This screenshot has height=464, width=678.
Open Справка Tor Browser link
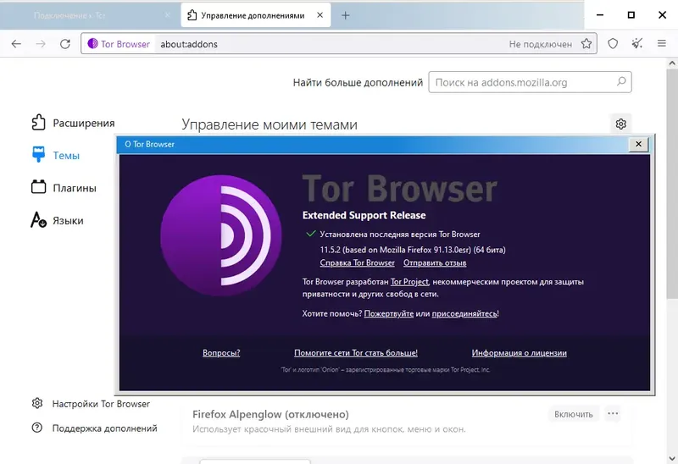(357, 262)
